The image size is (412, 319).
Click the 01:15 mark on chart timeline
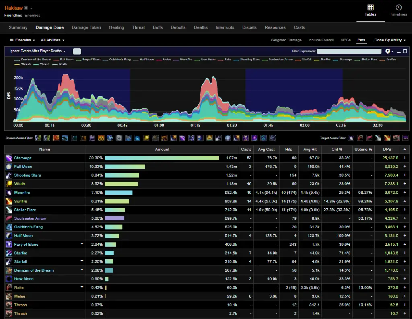[195, 126]
